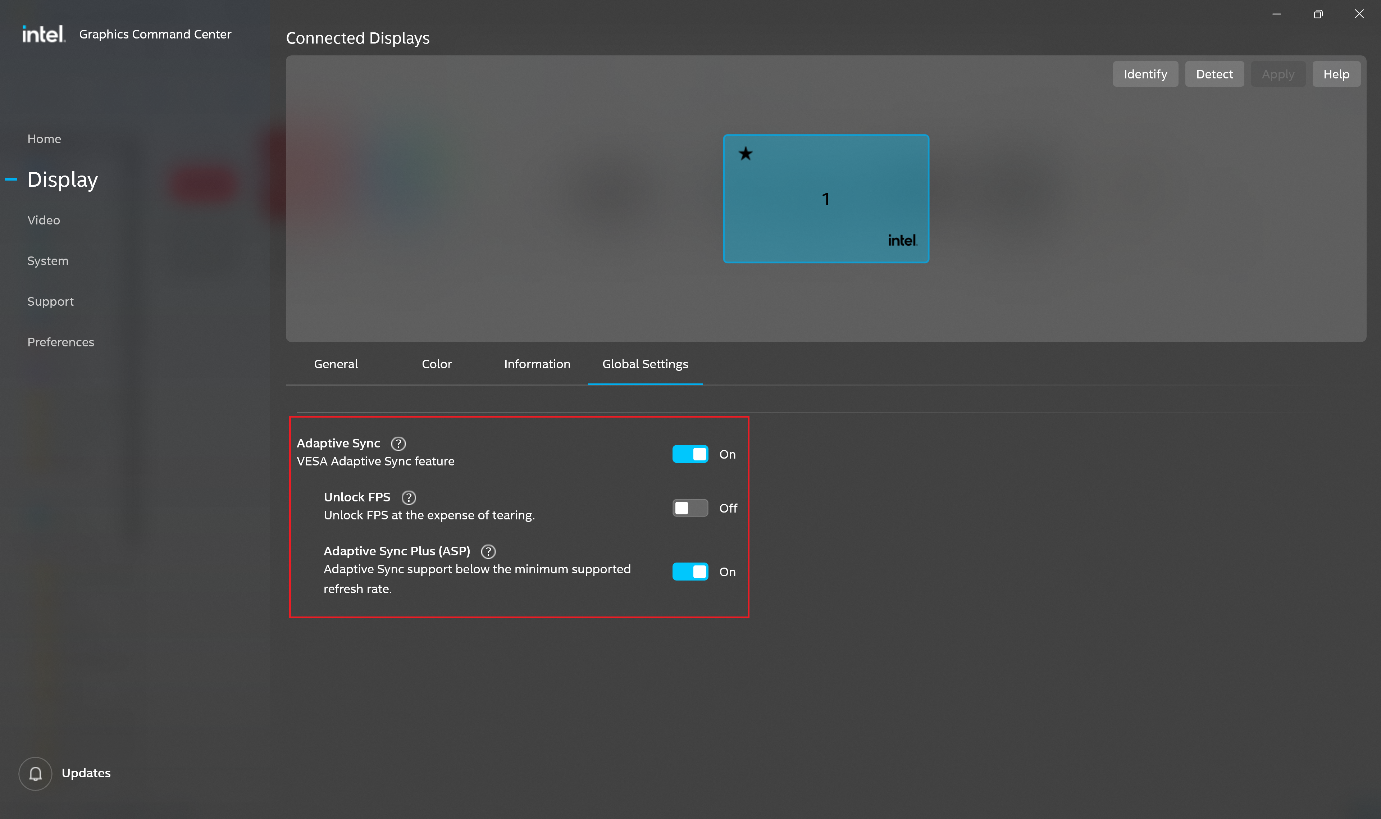
Task: Open the Help button for displays
Action: (x=1336, y=74)
